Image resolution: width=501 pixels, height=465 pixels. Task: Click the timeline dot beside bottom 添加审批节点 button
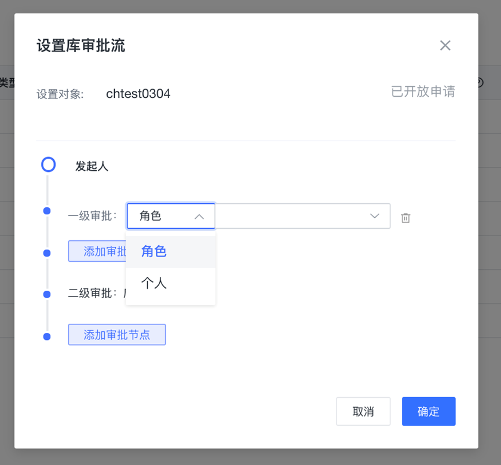(47, 336)
